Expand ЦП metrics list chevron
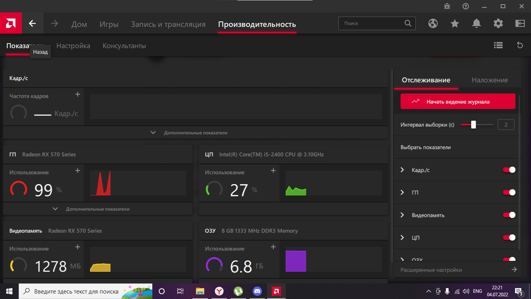The image size is (531, 299). [402, 237]
